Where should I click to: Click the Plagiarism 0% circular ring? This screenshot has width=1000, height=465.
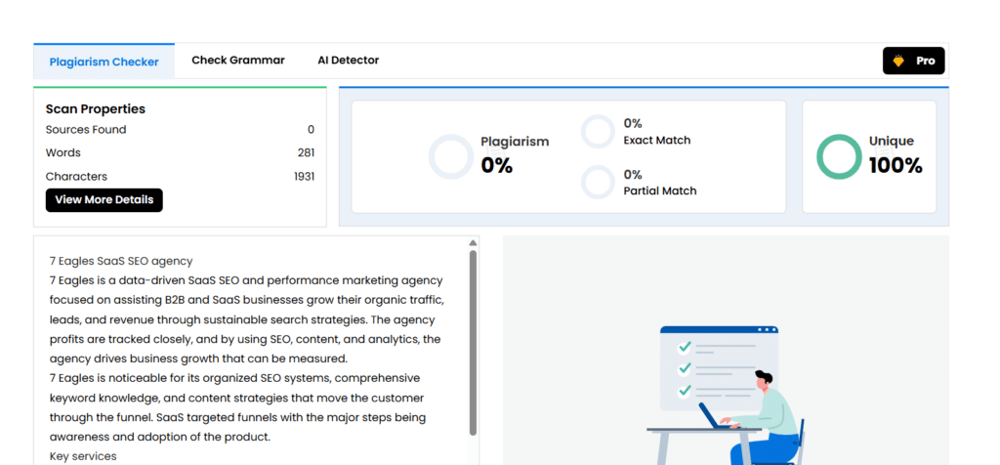click(x=450, y=157)
